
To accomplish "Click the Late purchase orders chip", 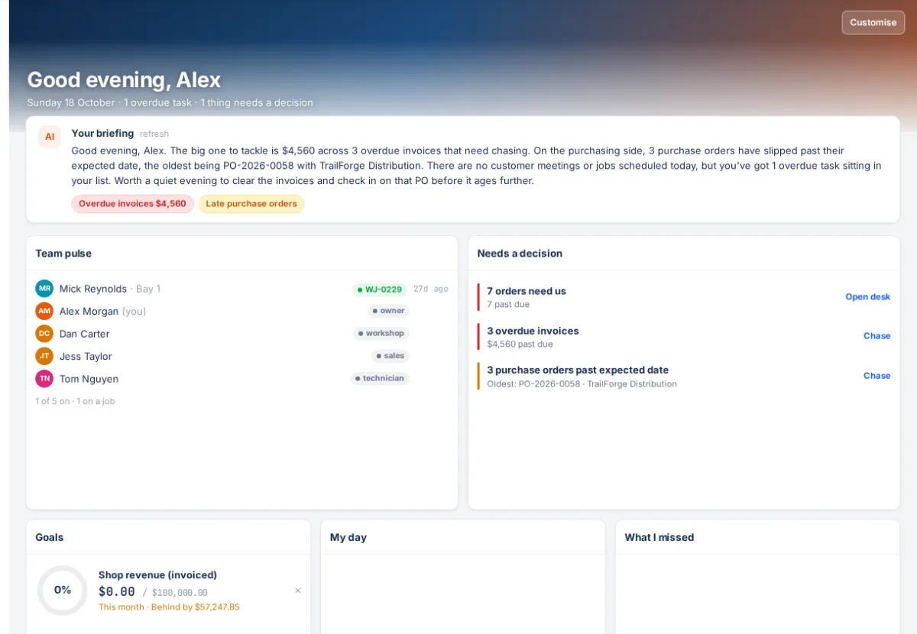I will coord(251,204).
